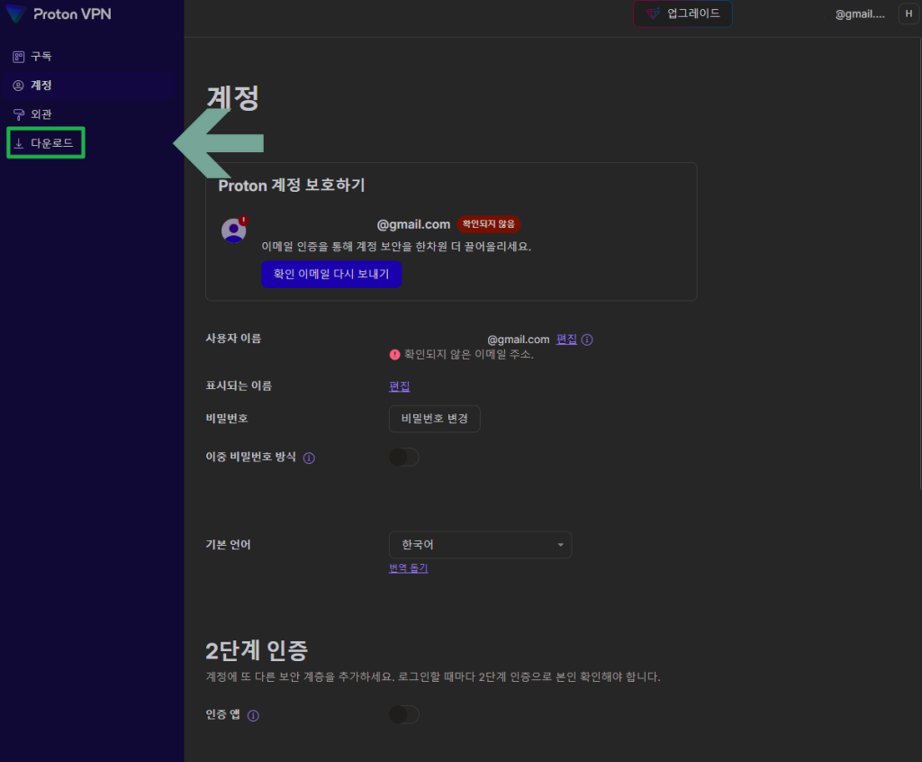922x762 pixels.
Task: Open the account menu with H avatar
Action: [906, 14]
